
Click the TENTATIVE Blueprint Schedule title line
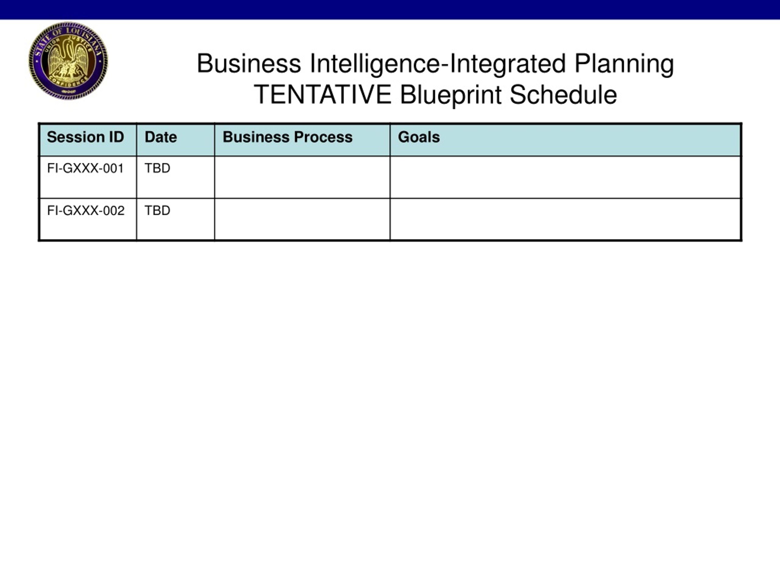click(435, 95)
